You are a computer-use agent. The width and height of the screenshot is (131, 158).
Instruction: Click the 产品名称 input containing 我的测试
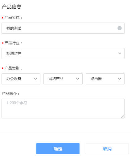[x=63, y=28]
